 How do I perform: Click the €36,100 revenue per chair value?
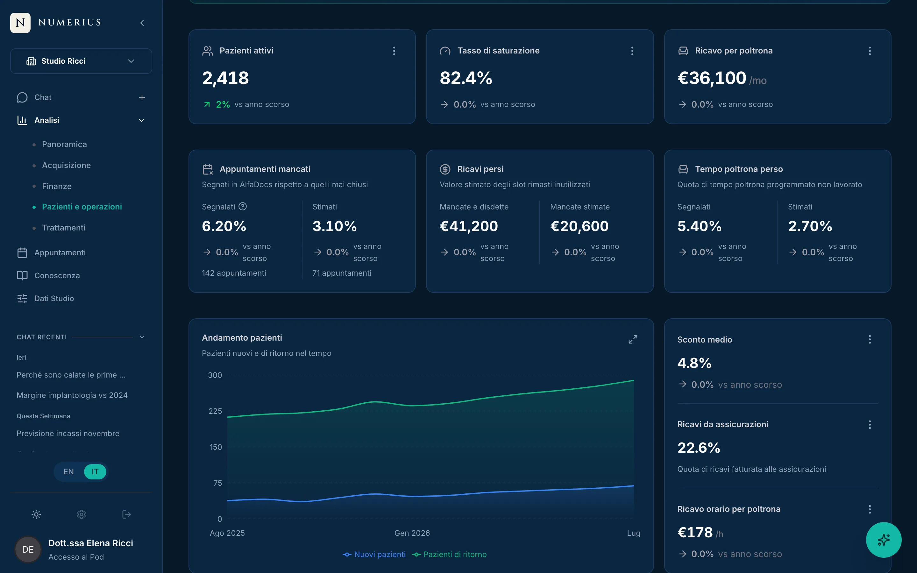click(712, 78)
